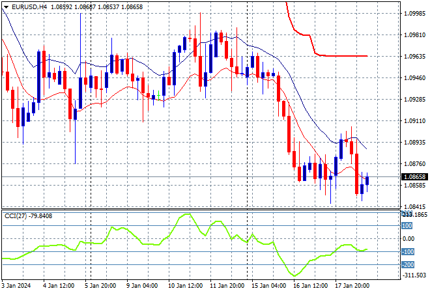Click the 3 Jan 2024 date label
This screenshot has height=293, width=430.
[x=17, y=285]
